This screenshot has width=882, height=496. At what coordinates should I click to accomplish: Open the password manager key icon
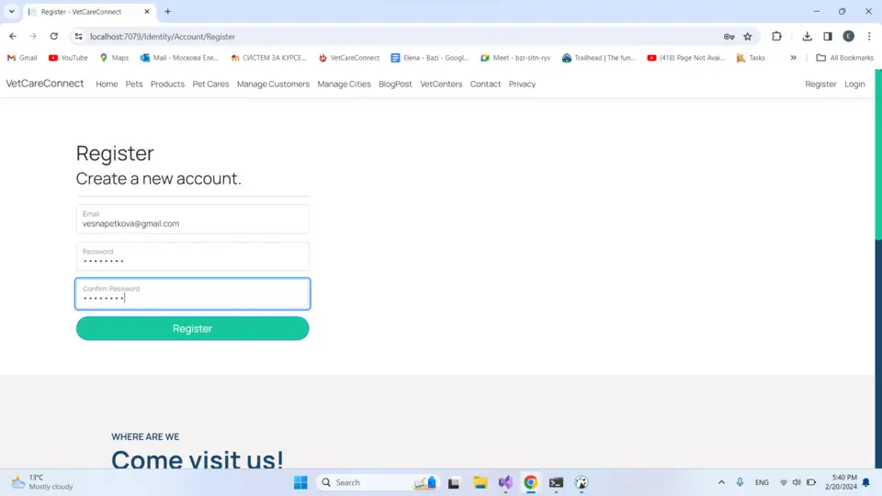tap(729, 37)
